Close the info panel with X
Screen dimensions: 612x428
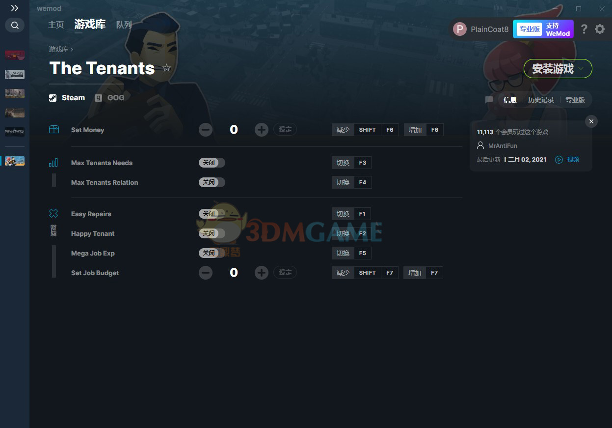pos(591,121)
